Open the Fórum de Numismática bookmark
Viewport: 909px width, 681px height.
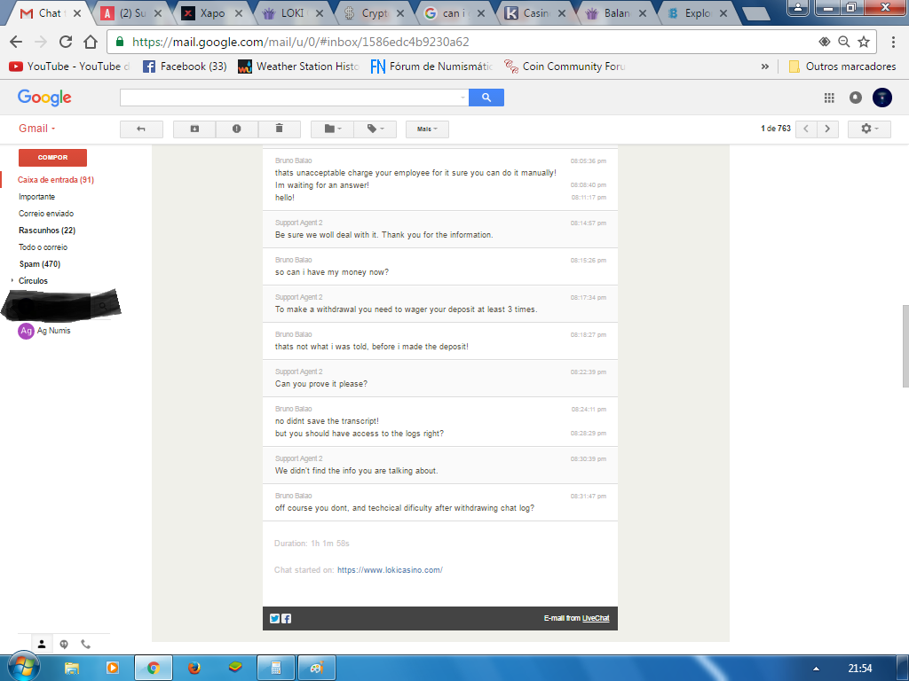pos(431,67)
